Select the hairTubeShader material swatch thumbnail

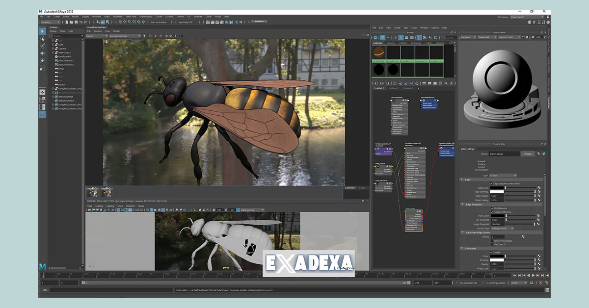378,52
